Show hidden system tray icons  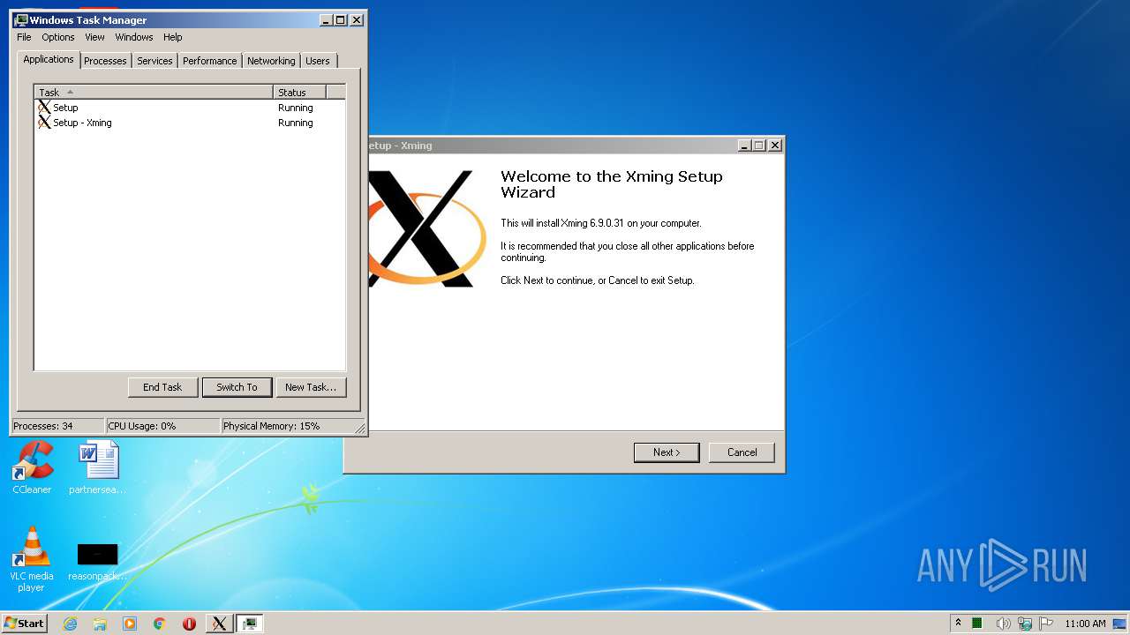pos(958,624)
